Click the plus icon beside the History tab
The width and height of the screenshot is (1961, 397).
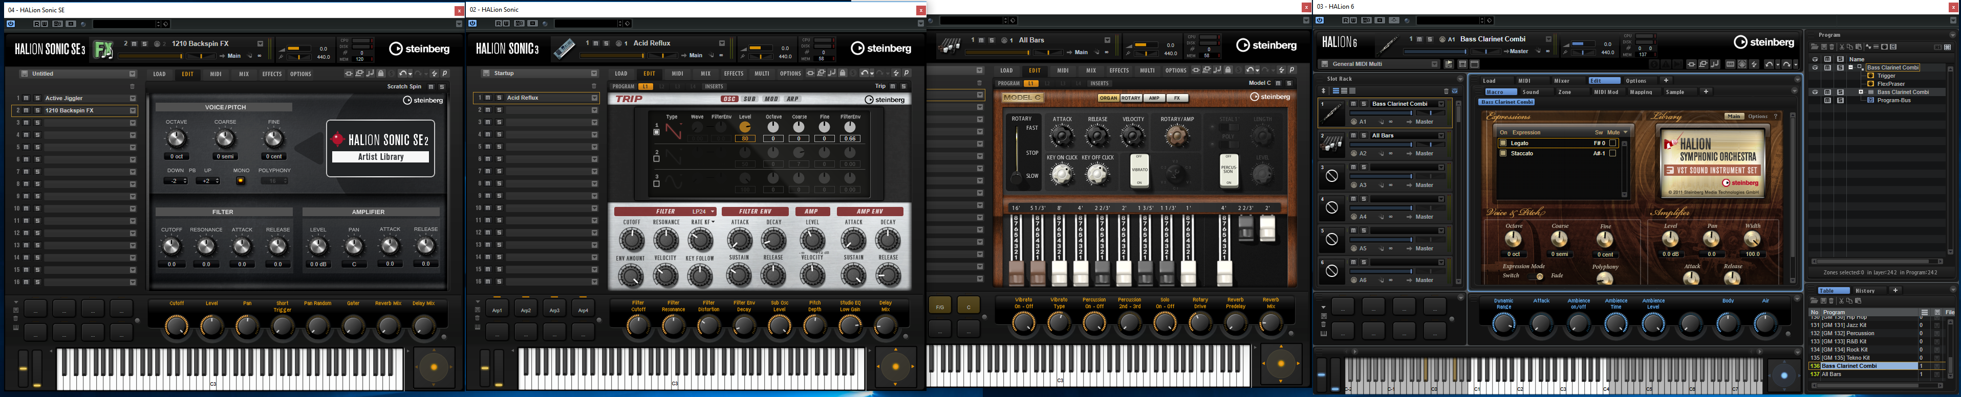(1895, 290)
